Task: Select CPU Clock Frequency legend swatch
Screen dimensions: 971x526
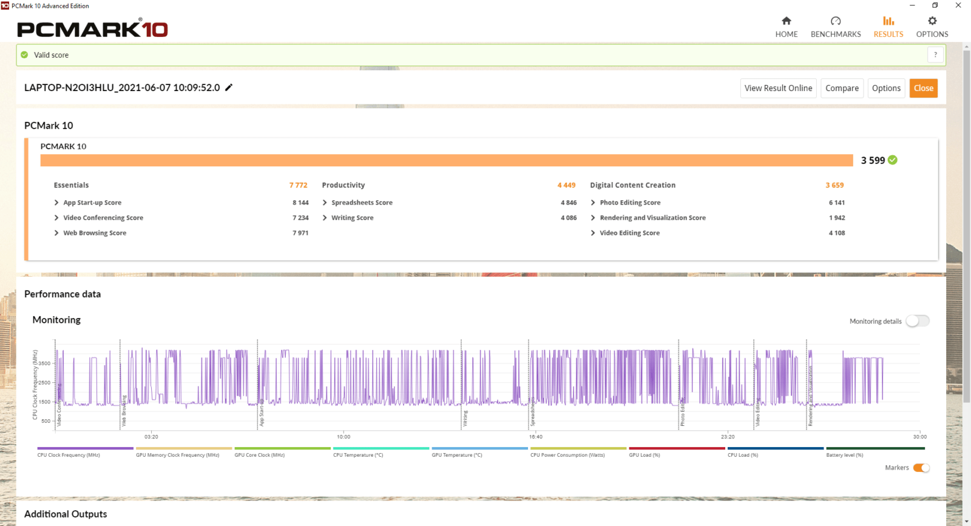Action: pos(86,448)
